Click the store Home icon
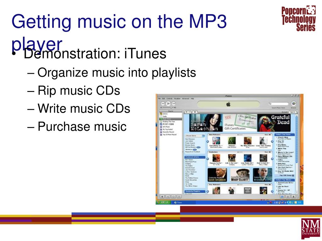 pyautogui.click(x=195, y=112)
